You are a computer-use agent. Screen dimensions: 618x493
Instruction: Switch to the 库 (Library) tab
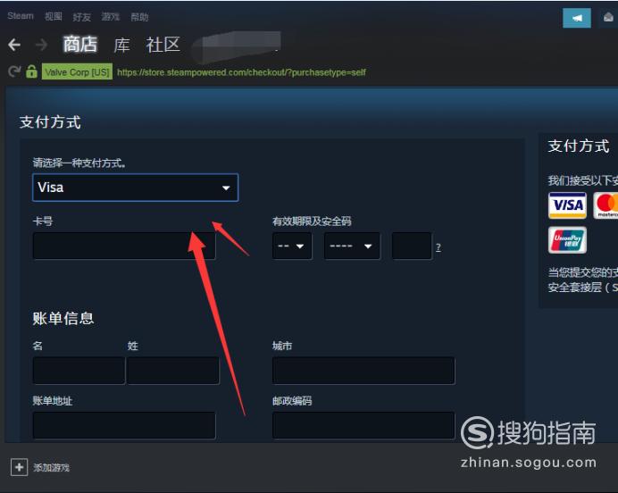121,45
